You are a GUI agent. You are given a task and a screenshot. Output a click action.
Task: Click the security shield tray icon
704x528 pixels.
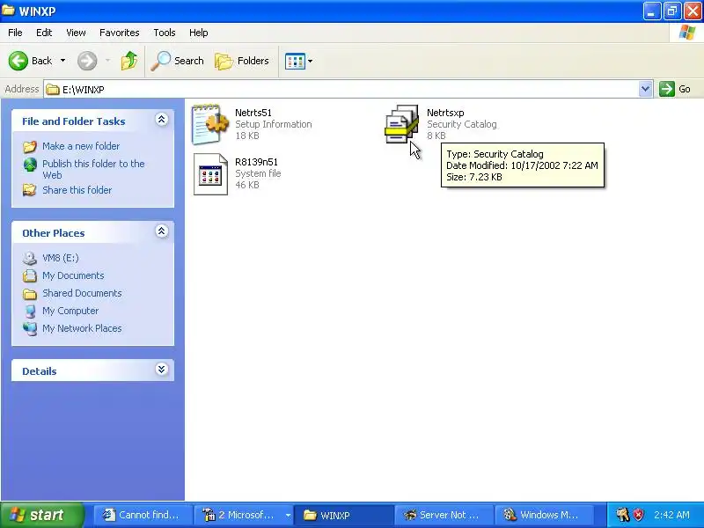(x=638, y=515)
